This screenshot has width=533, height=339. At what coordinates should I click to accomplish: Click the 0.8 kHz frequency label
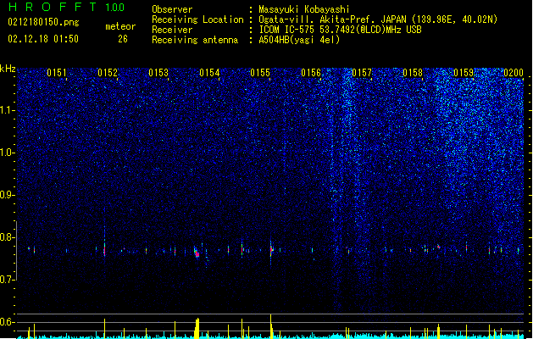tap(7, 237)
